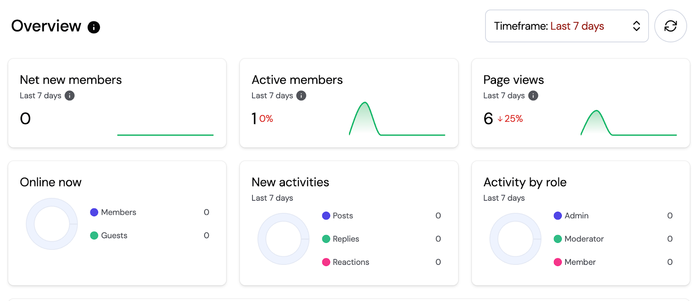Click the up-down chevron in Timeframe selector

(x=636, y=26)
